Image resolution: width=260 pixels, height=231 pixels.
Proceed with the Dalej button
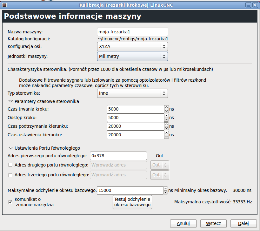[243, 223]
